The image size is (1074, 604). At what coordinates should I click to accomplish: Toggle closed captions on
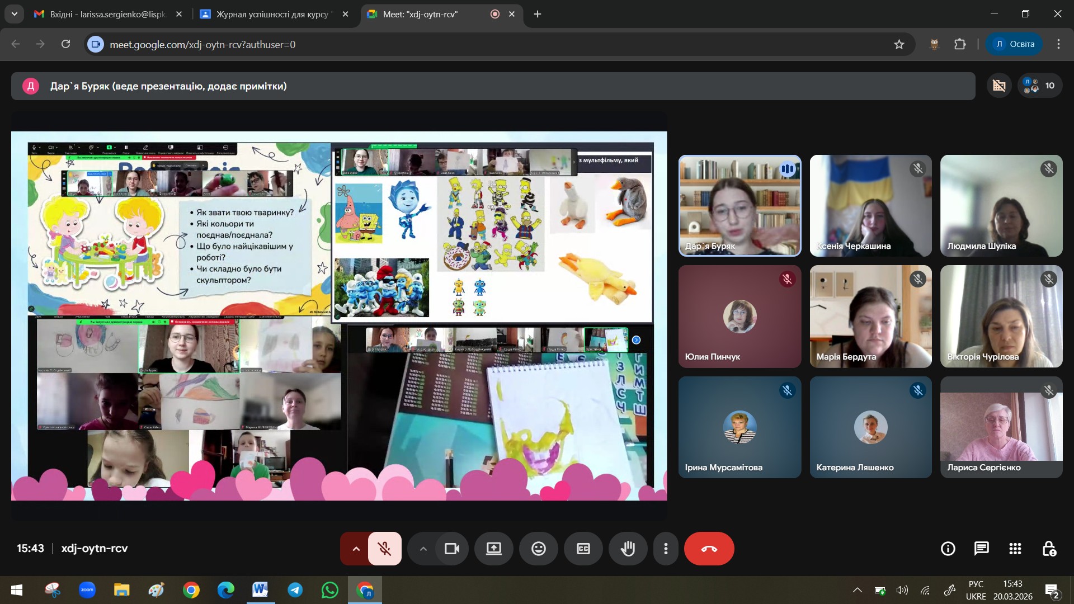(x=583, y=549)
